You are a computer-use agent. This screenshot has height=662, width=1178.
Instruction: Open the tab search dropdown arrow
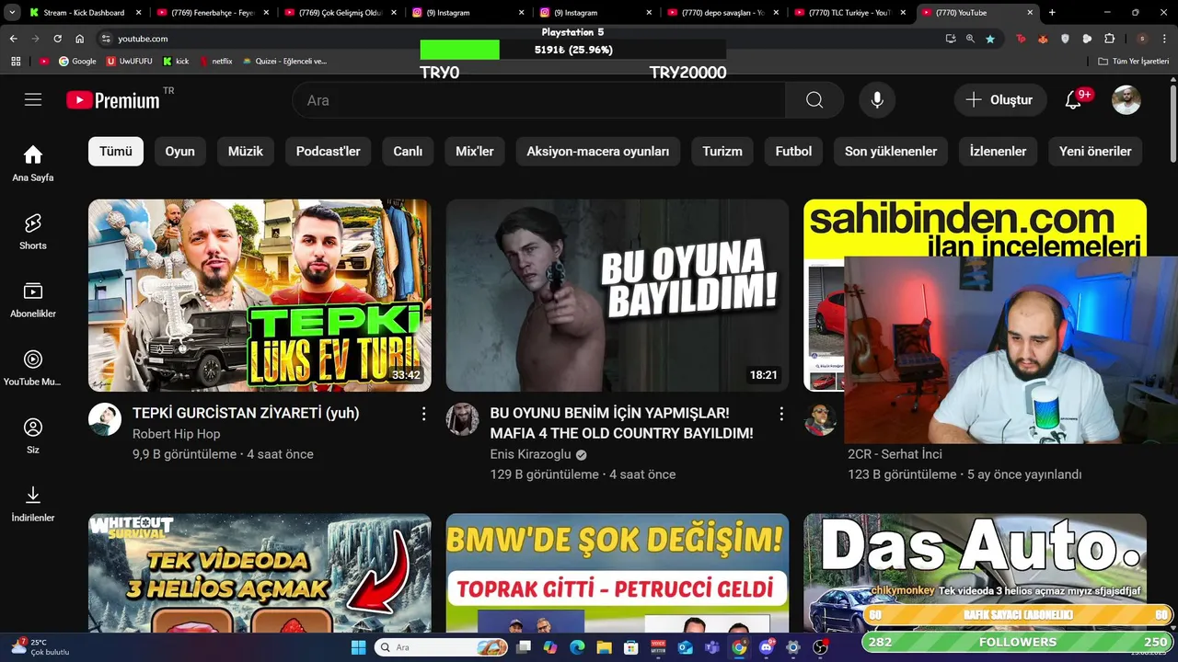coord(13,13)
